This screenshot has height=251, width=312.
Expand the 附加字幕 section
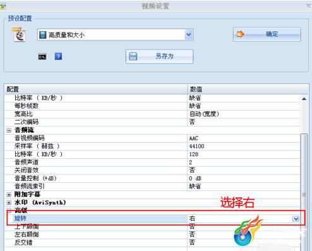tap(9, 195)
